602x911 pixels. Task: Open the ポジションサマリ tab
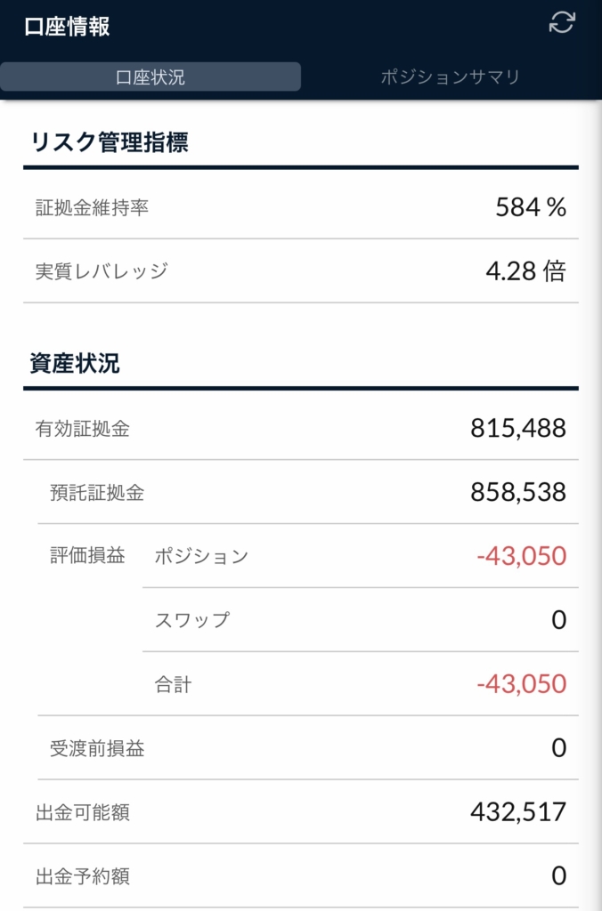(451, 77)
